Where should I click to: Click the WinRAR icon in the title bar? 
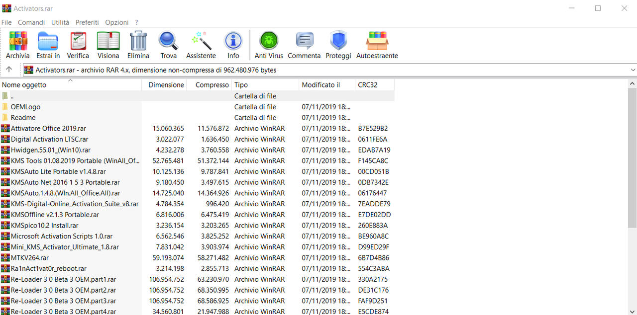pos(7,8)
